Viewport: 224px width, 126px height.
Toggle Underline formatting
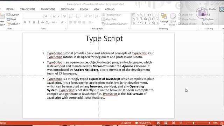34,22
